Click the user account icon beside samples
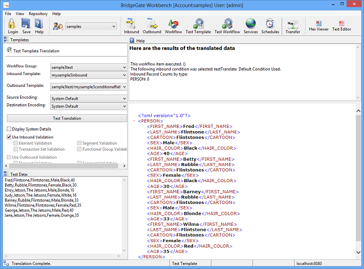364x269 pixels. coord(58,26)
